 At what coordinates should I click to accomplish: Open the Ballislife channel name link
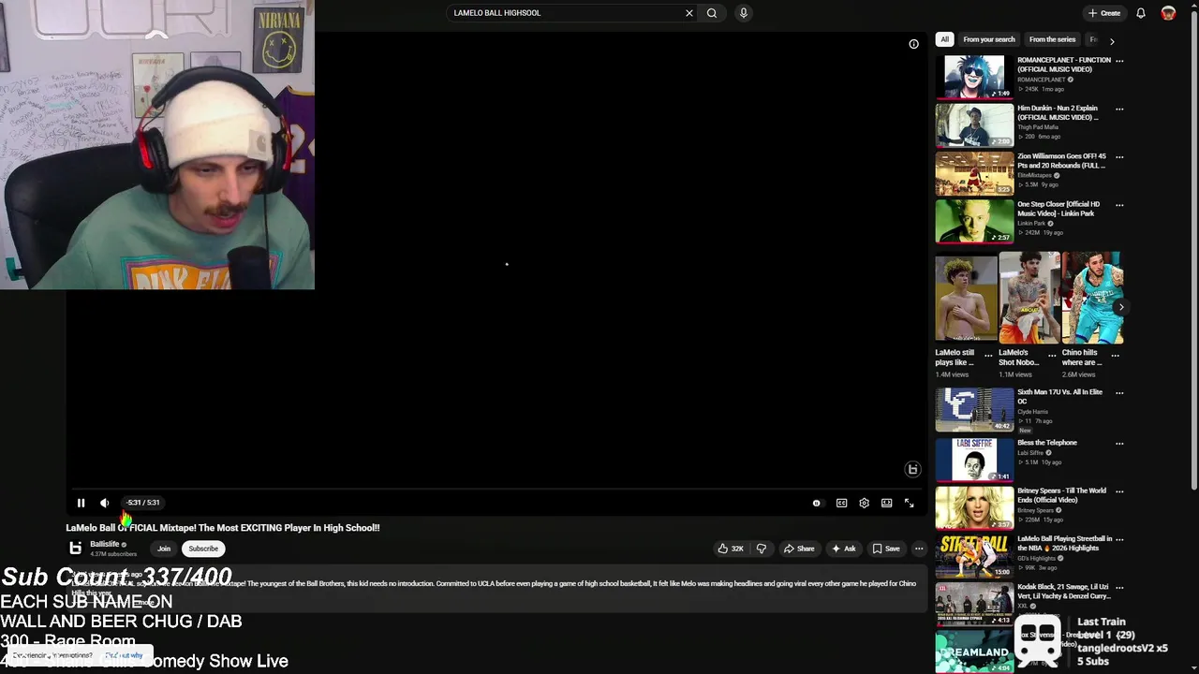coord(105,544)
